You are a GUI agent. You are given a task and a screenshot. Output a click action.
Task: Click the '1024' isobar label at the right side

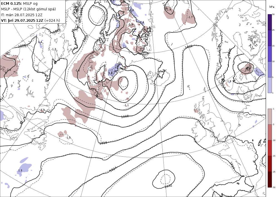coord(232,165)
